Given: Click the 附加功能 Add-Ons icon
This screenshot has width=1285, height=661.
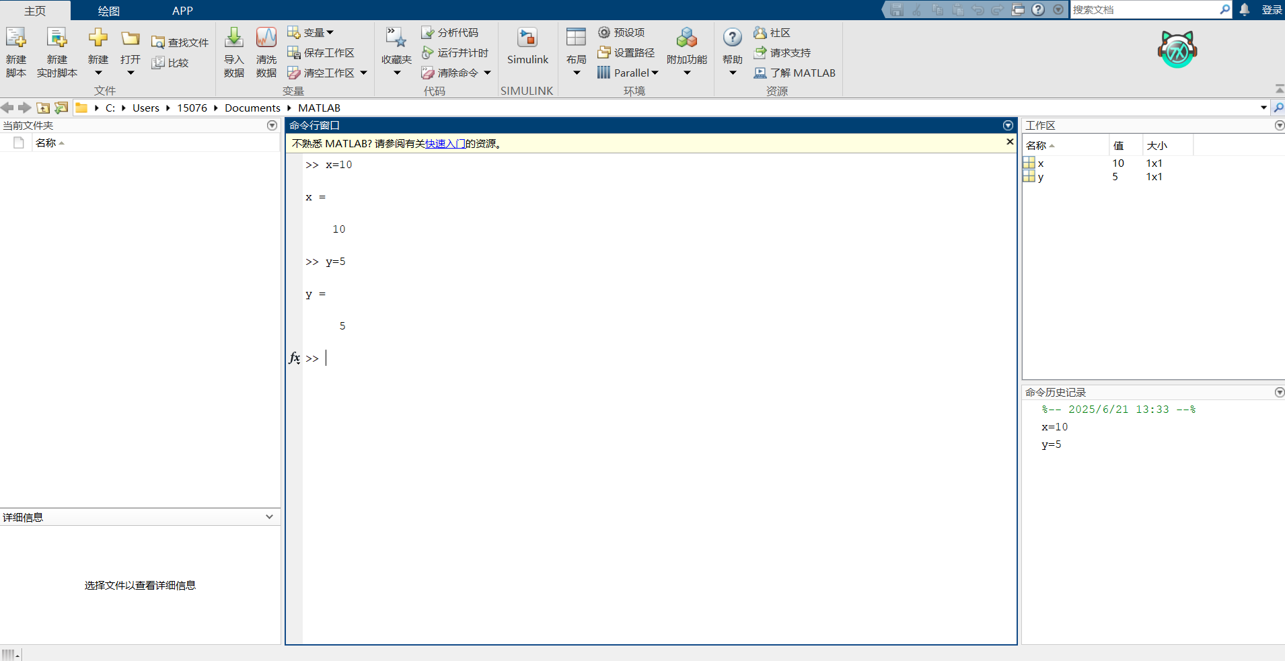Looking at the screenshot, I should (686, 38).
